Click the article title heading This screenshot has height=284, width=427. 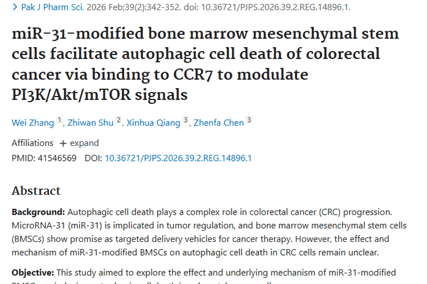[x=205, y=62]
